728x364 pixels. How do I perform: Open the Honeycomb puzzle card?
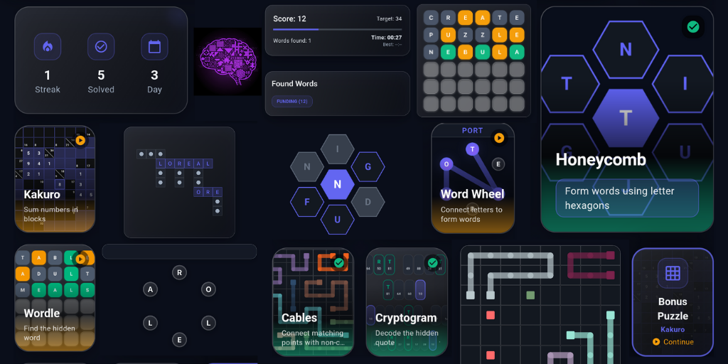(x=627, y=119)
